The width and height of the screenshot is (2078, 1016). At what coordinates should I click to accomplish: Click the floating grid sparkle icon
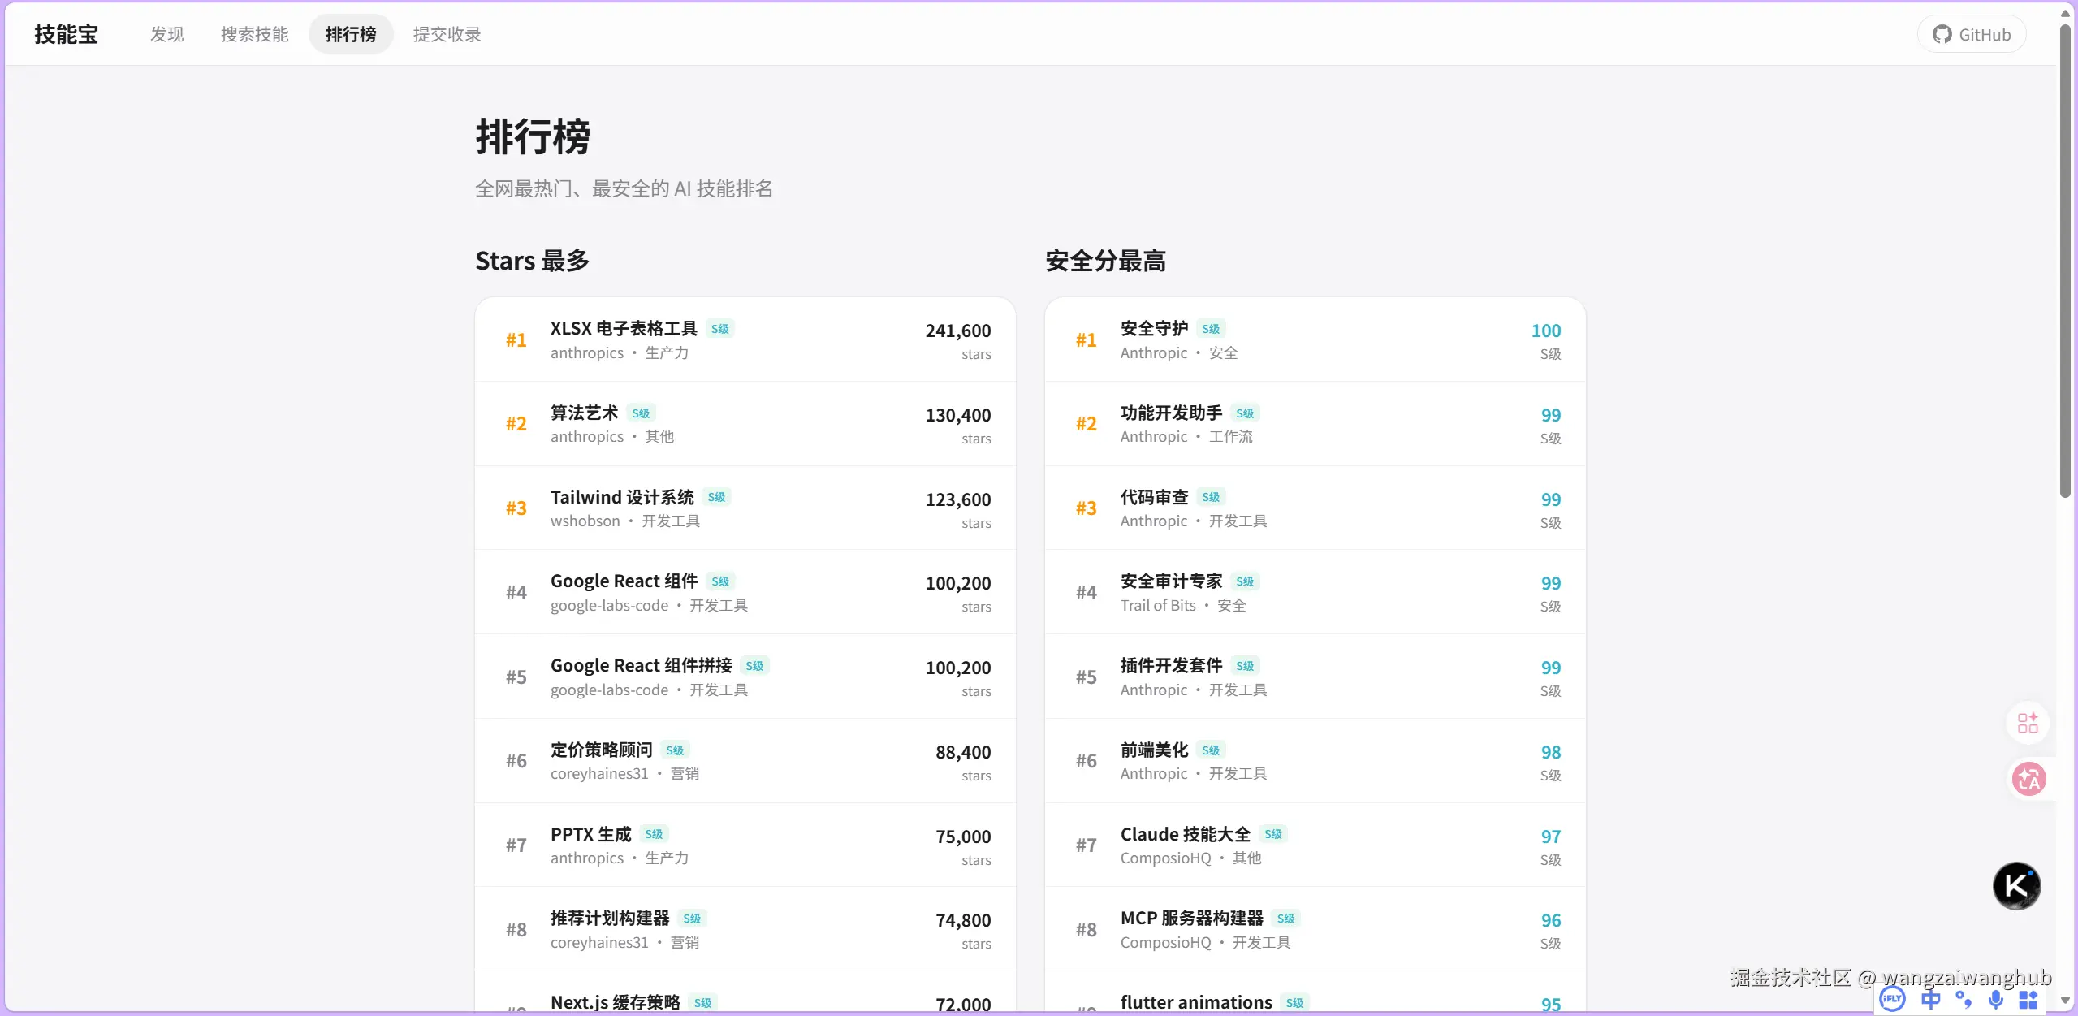click(x=2028, y=722)
